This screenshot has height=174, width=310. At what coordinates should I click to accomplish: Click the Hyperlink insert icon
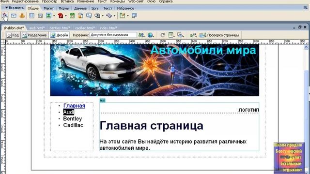(x=5, y=15)
